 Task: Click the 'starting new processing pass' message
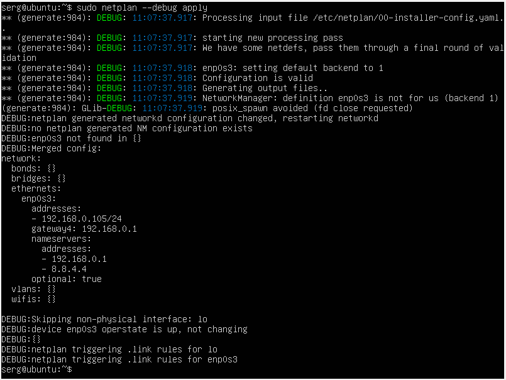[x=272, y=38]
